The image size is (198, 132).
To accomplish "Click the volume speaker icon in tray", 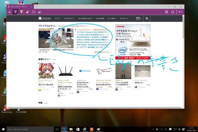I will tap(166, 129).
